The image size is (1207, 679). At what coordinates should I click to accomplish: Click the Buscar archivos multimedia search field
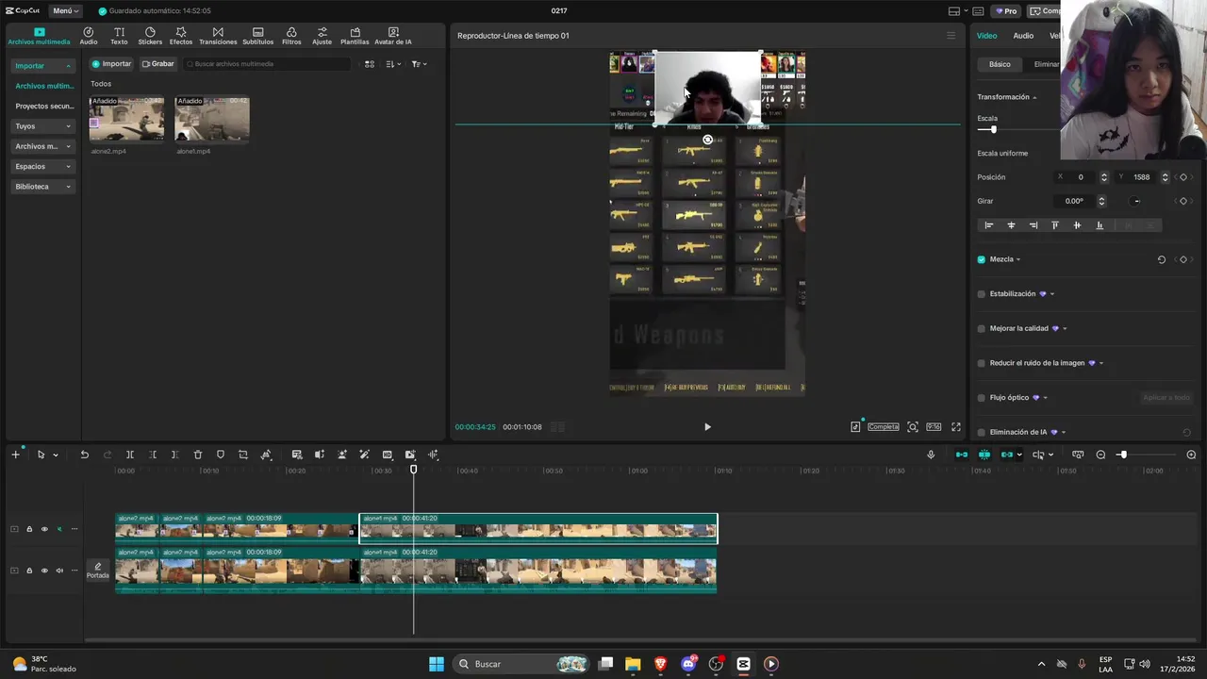click(268, 64)
